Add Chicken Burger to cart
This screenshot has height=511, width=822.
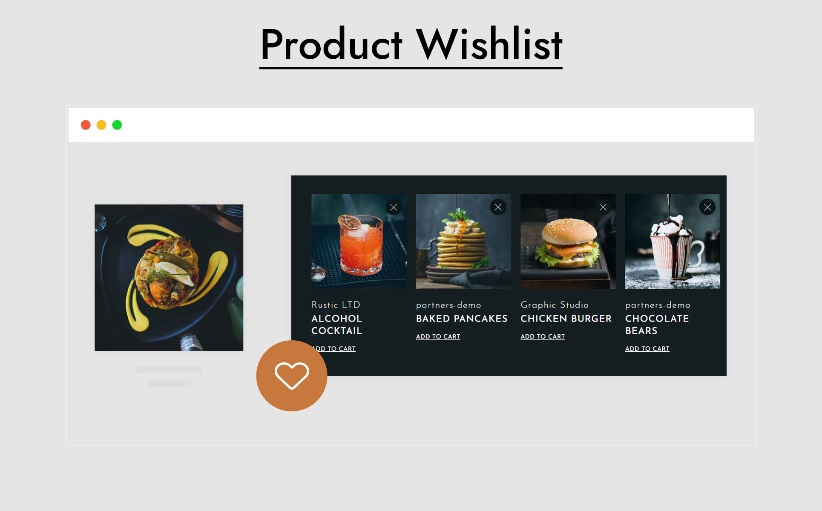[543, 336]
